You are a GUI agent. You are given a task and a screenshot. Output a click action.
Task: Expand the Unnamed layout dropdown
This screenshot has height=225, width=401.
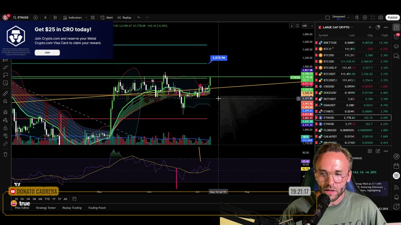(x=348, y=17)
